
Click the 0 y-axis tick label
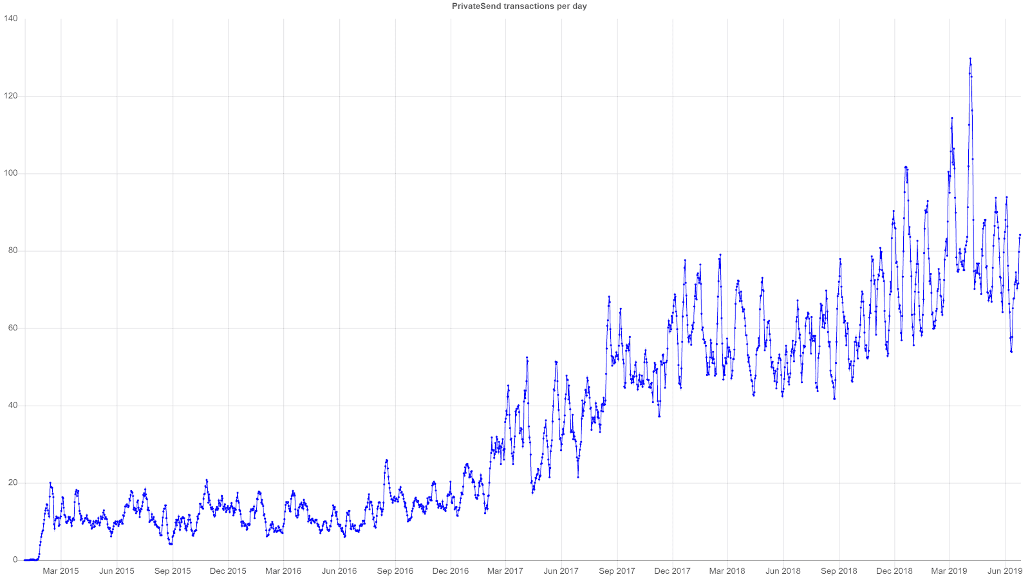[15, 560]
